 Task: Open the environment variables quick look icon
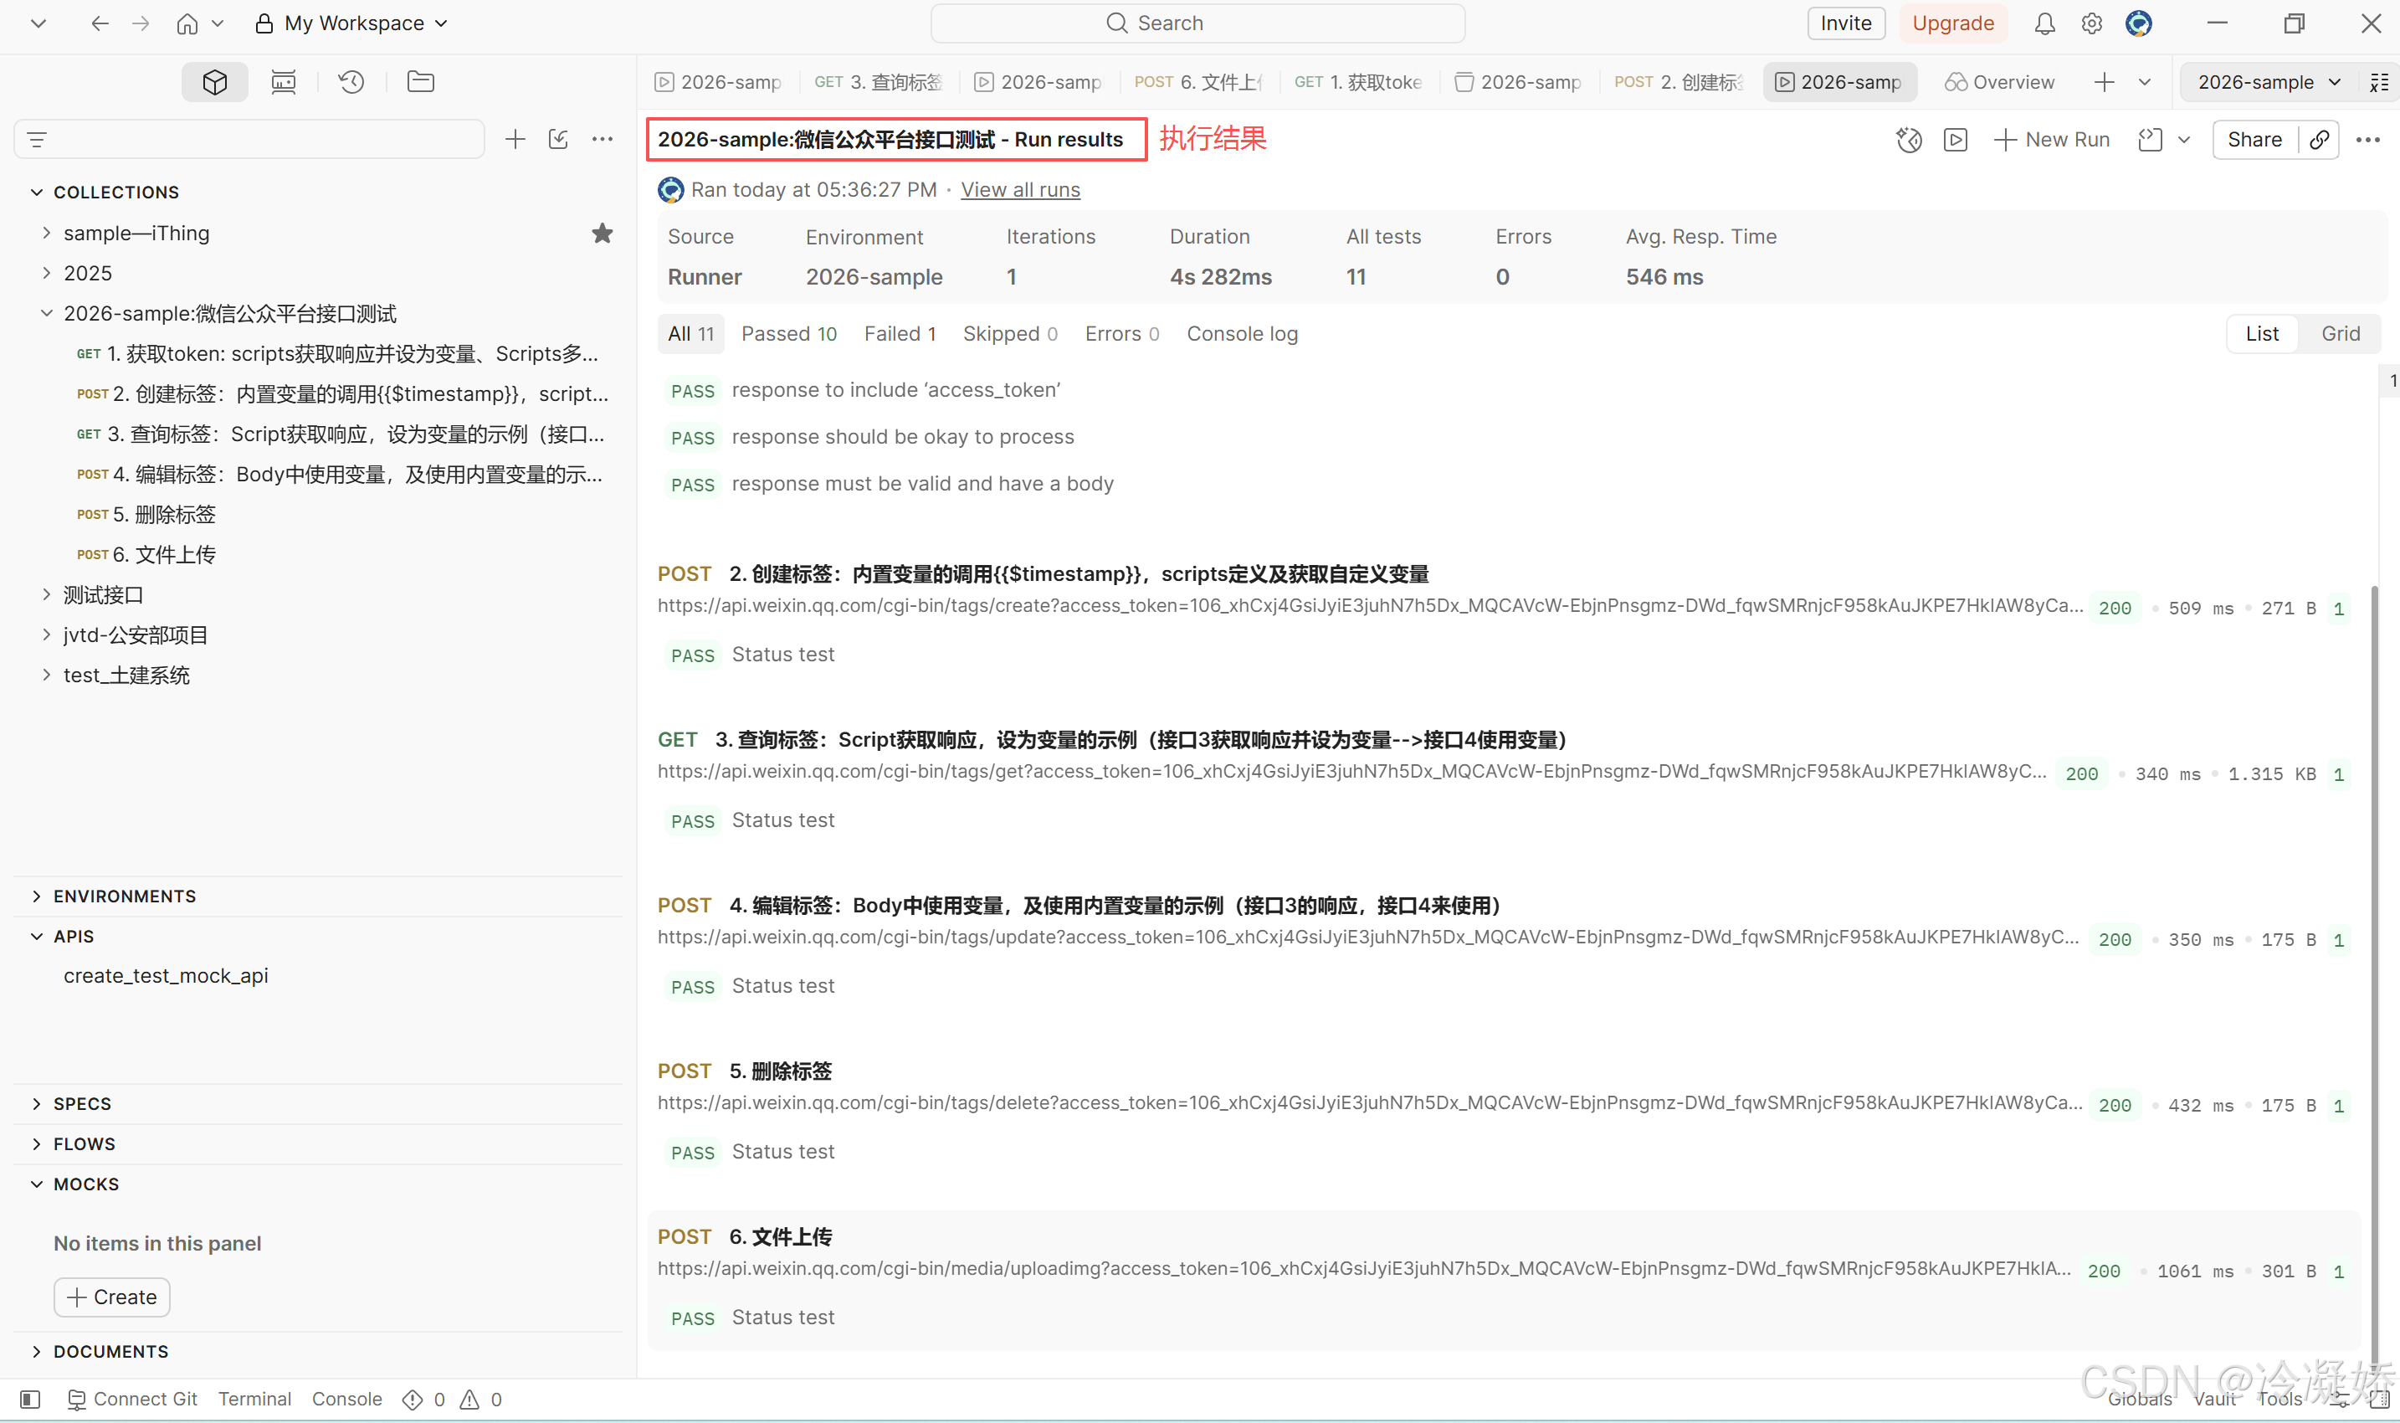[x=2380, y=83]
